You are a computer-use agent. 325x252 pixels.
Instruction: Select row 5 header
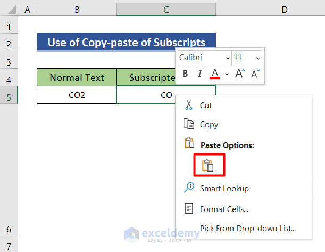pos(9,96)
